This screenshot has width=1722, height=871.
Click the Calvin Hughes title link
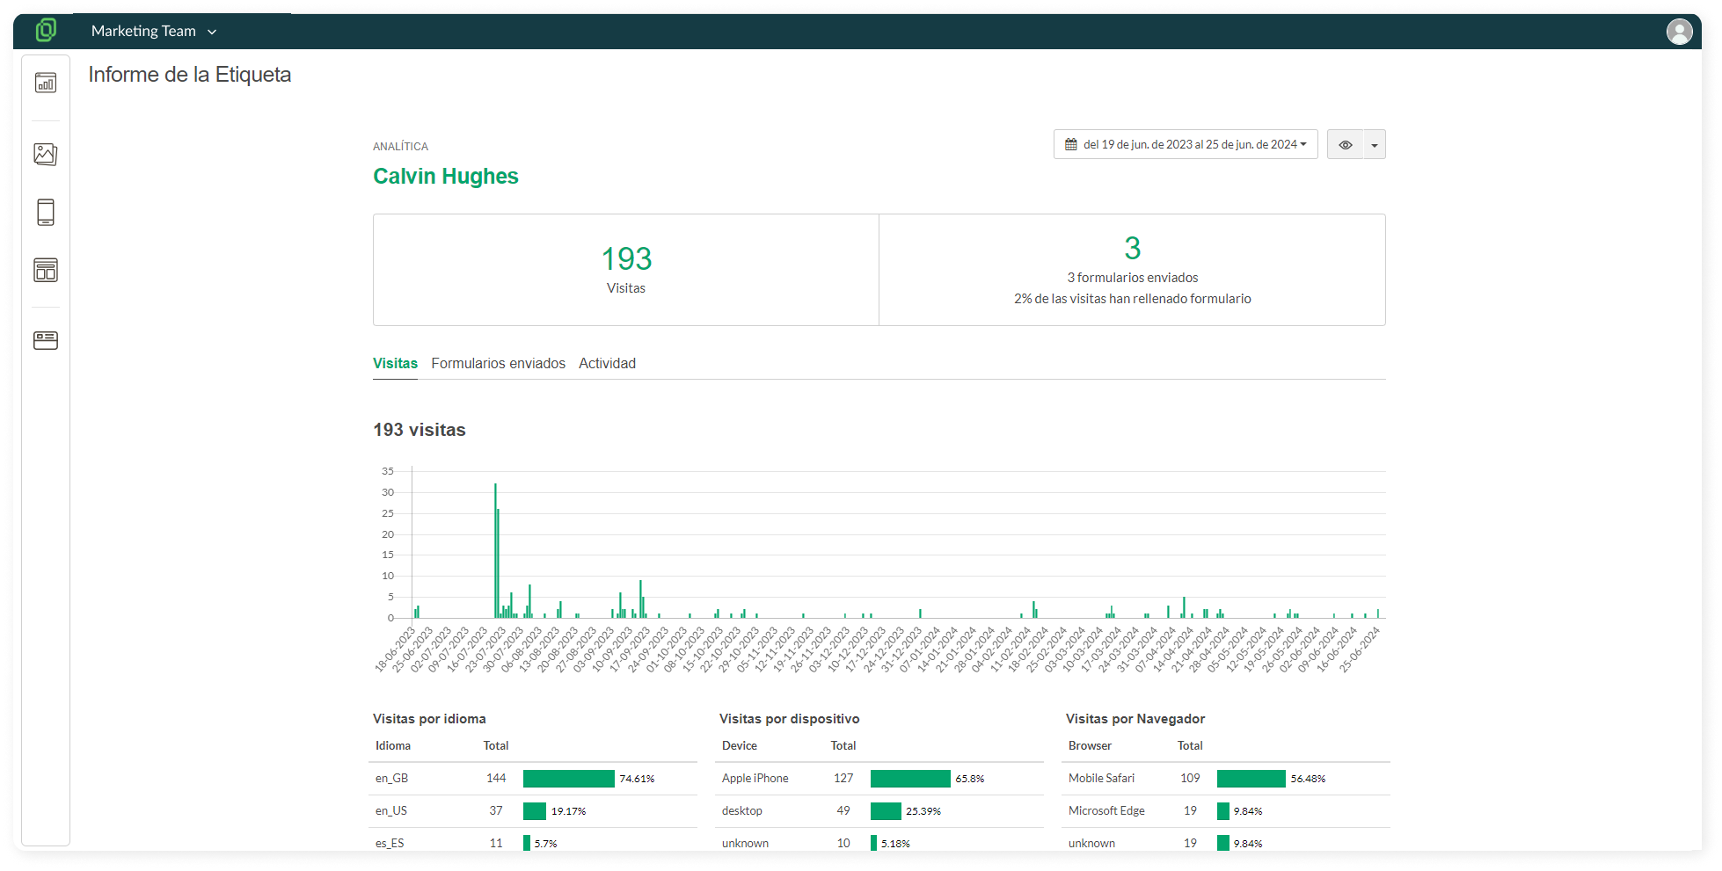pos(446,176)
